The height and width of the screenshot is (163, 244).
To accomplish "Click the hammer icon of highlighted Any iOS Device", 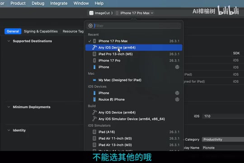I will (x=94, y=48).
